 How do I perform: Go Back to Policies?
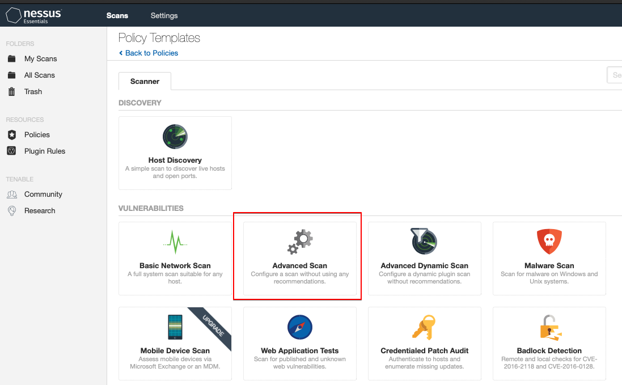[x=151, y=53]
